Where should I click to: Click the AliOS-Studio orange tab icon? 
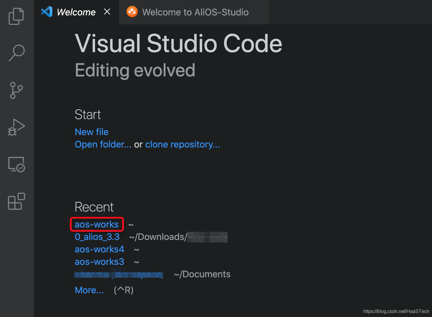132,12
